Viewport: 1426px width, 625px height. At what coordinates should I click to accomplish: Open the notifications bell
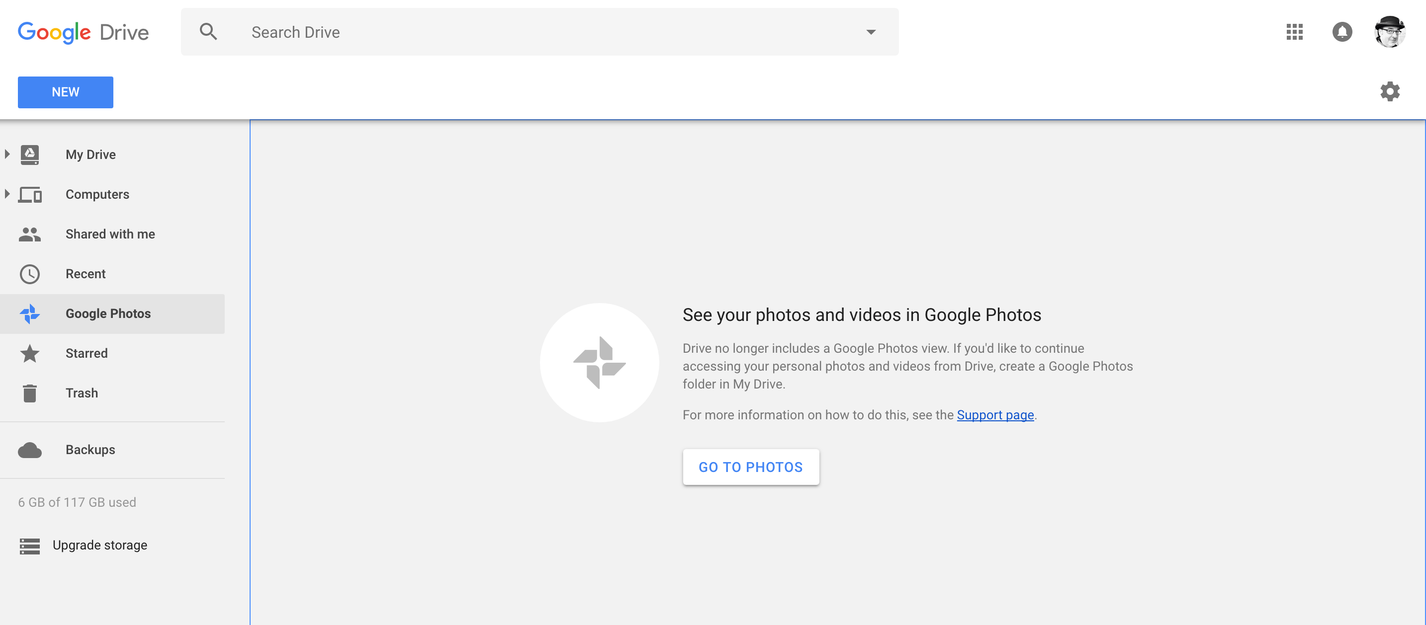1342,31
